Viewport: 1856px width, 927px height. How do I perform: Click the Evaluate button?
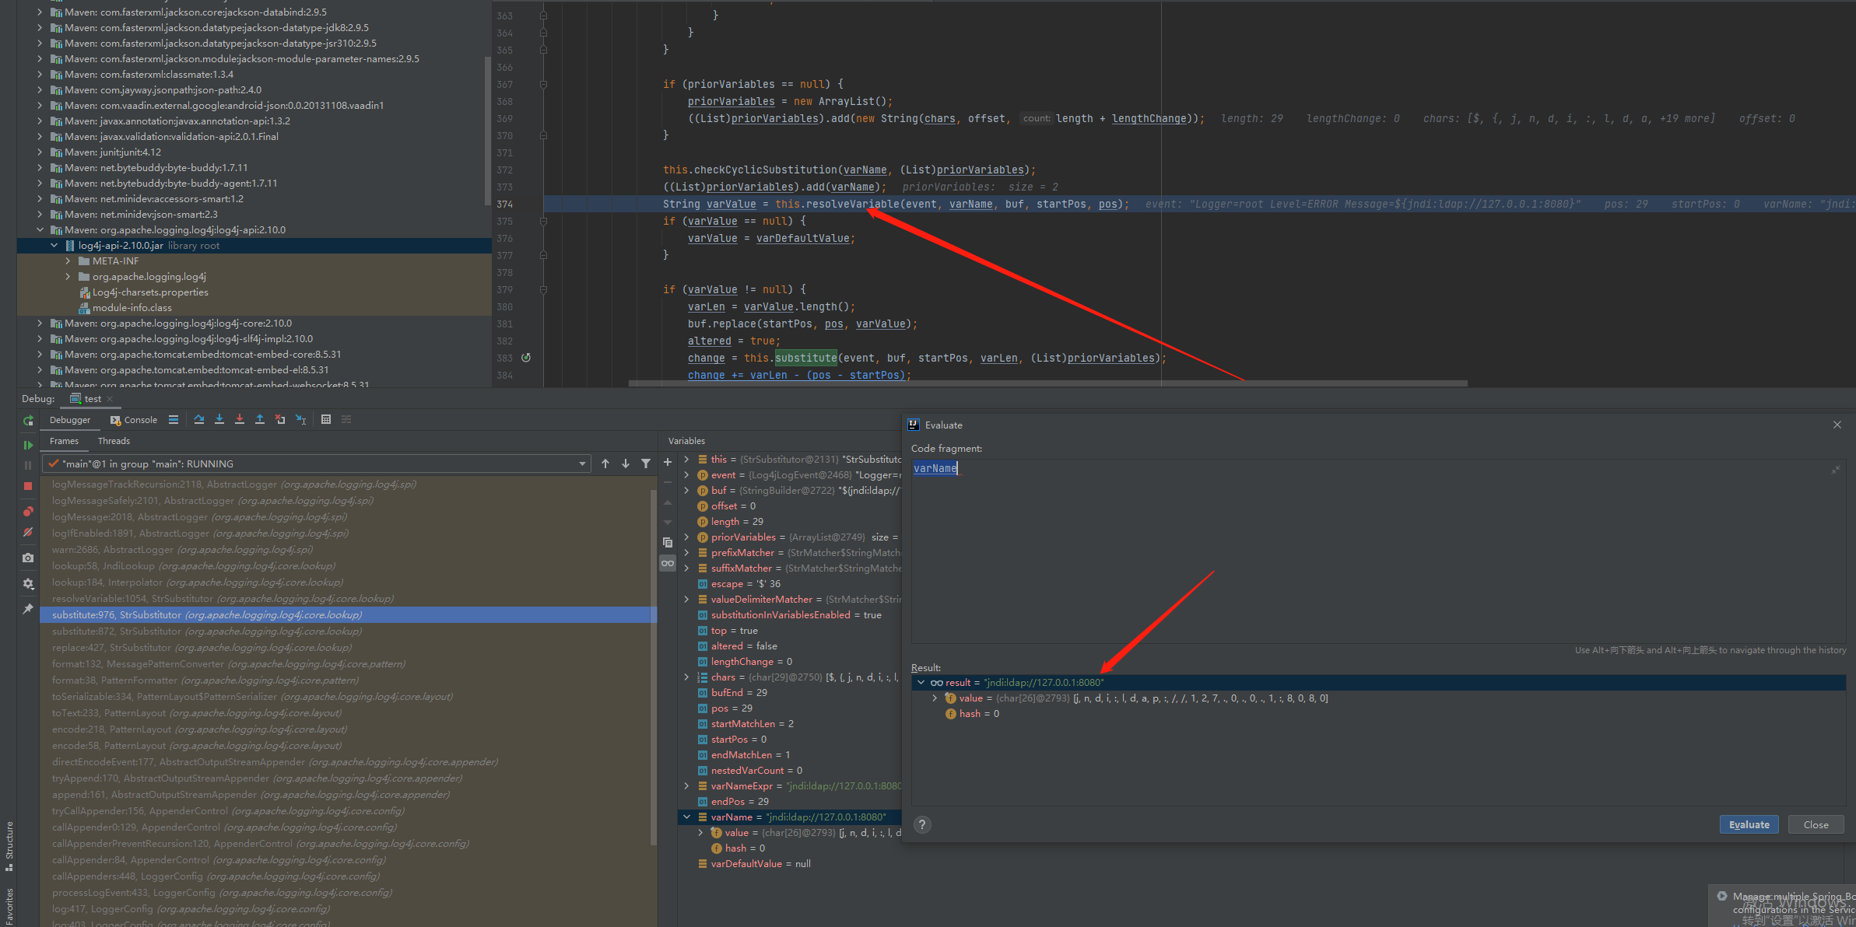(x=1749, y=824)
